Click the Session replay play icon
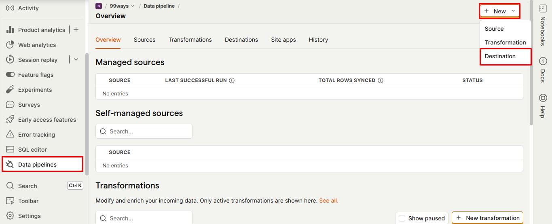Image resolution: width=552 pixels, height=224 pixels. (x=11, y=60)
